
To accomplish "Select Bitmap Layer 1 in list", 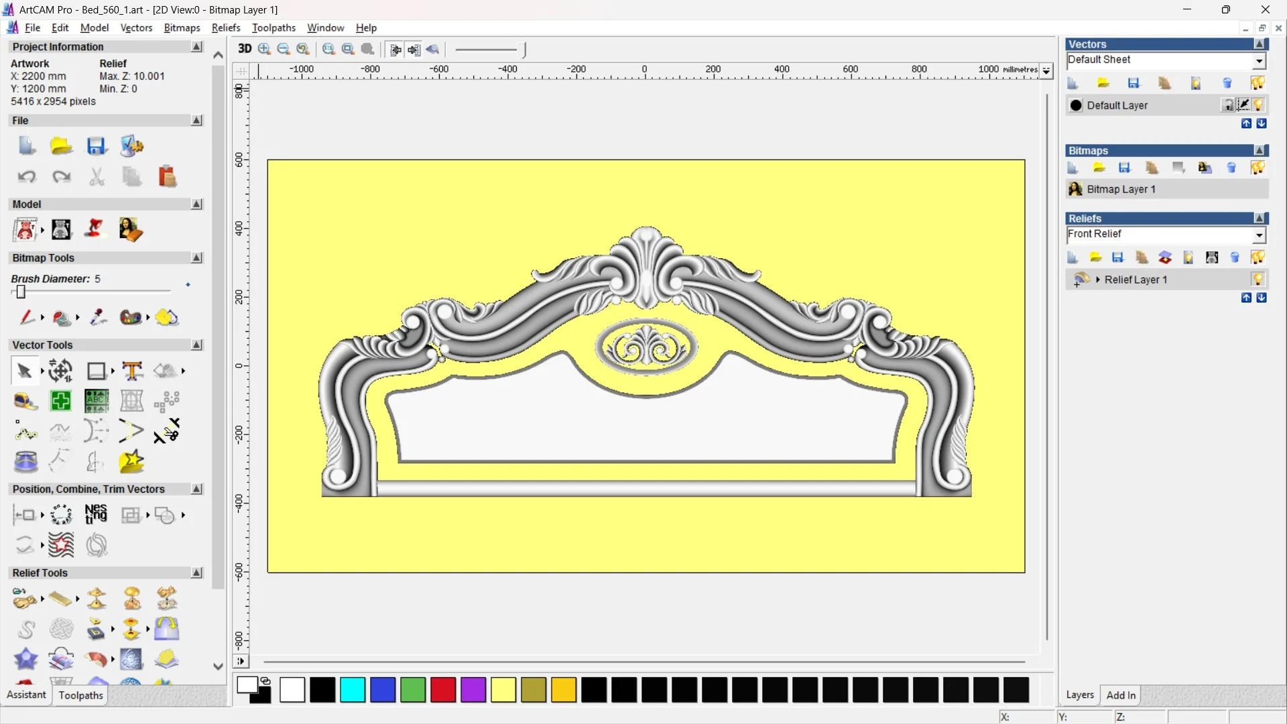I will 1121,189.
